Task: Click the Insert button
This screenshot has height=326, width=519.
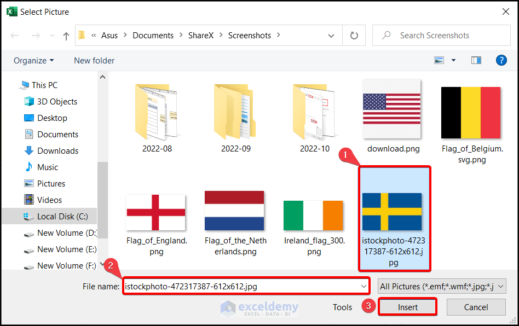Action: (x=407, y=307)
